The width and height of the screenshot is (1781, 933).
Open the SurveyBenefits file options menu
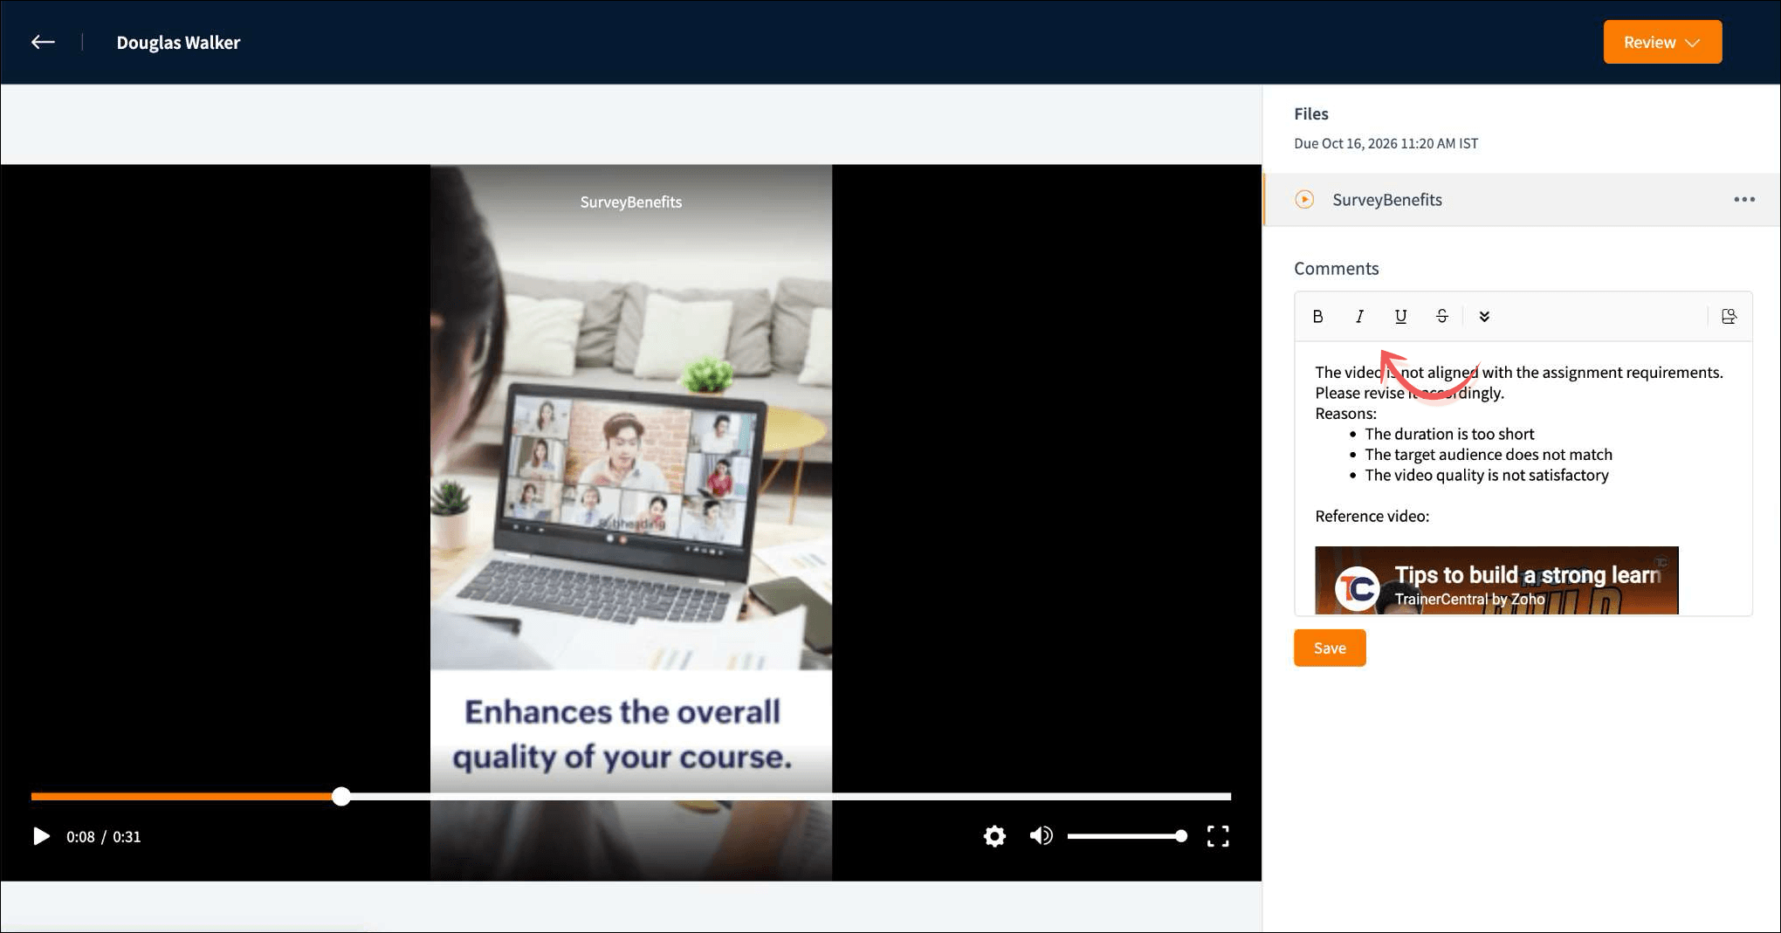tap(1743, 200)
